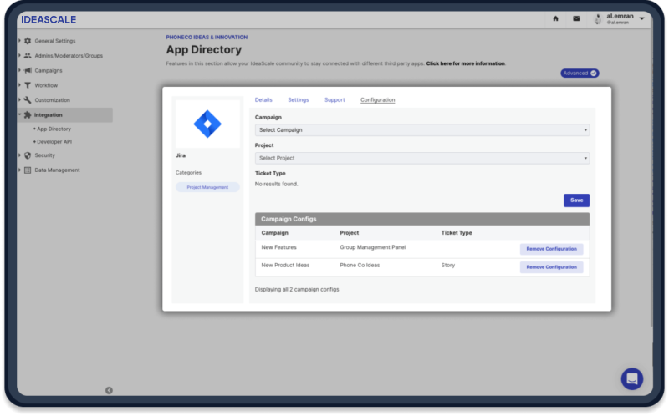The image size is (669, 416).
Task: Expand the Security section arrow
Action: (x=19, y=155)
